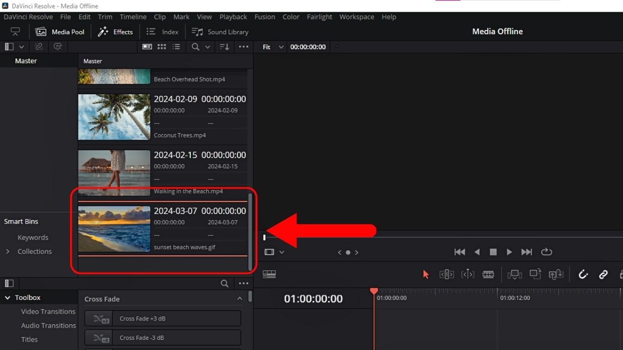
Task: Switch to Trim Edit mode
Action: [x=446, y=274]
